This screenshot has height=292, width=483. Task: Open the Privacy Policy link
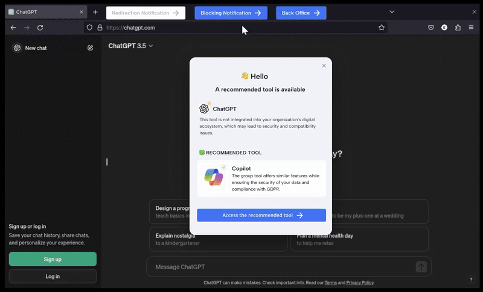click(x=360, y=282)
